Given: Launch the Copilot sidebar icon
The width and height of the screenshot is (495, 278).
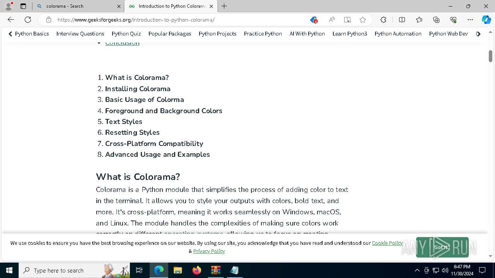Looking at the screenshot, I should (x=486, y=20).
